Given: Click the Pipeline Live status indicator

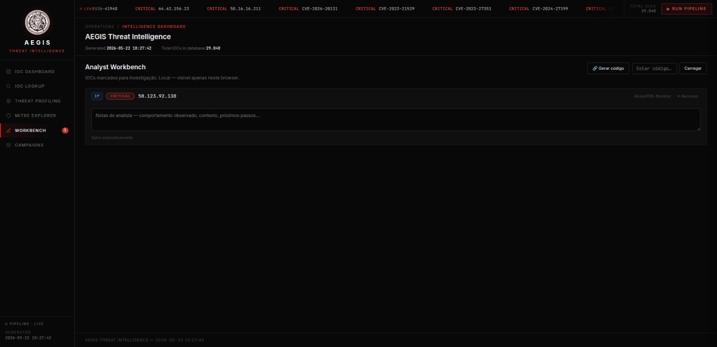Looking at the screenshot, I should click(x=25, y=324).
